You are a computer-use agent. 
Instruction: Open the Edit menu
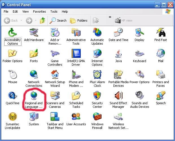15,12
